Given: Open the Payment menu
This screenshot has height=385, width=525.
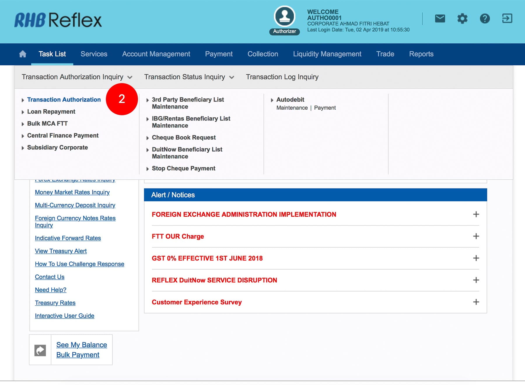Looking at the screenshot, I should (219, 54).
